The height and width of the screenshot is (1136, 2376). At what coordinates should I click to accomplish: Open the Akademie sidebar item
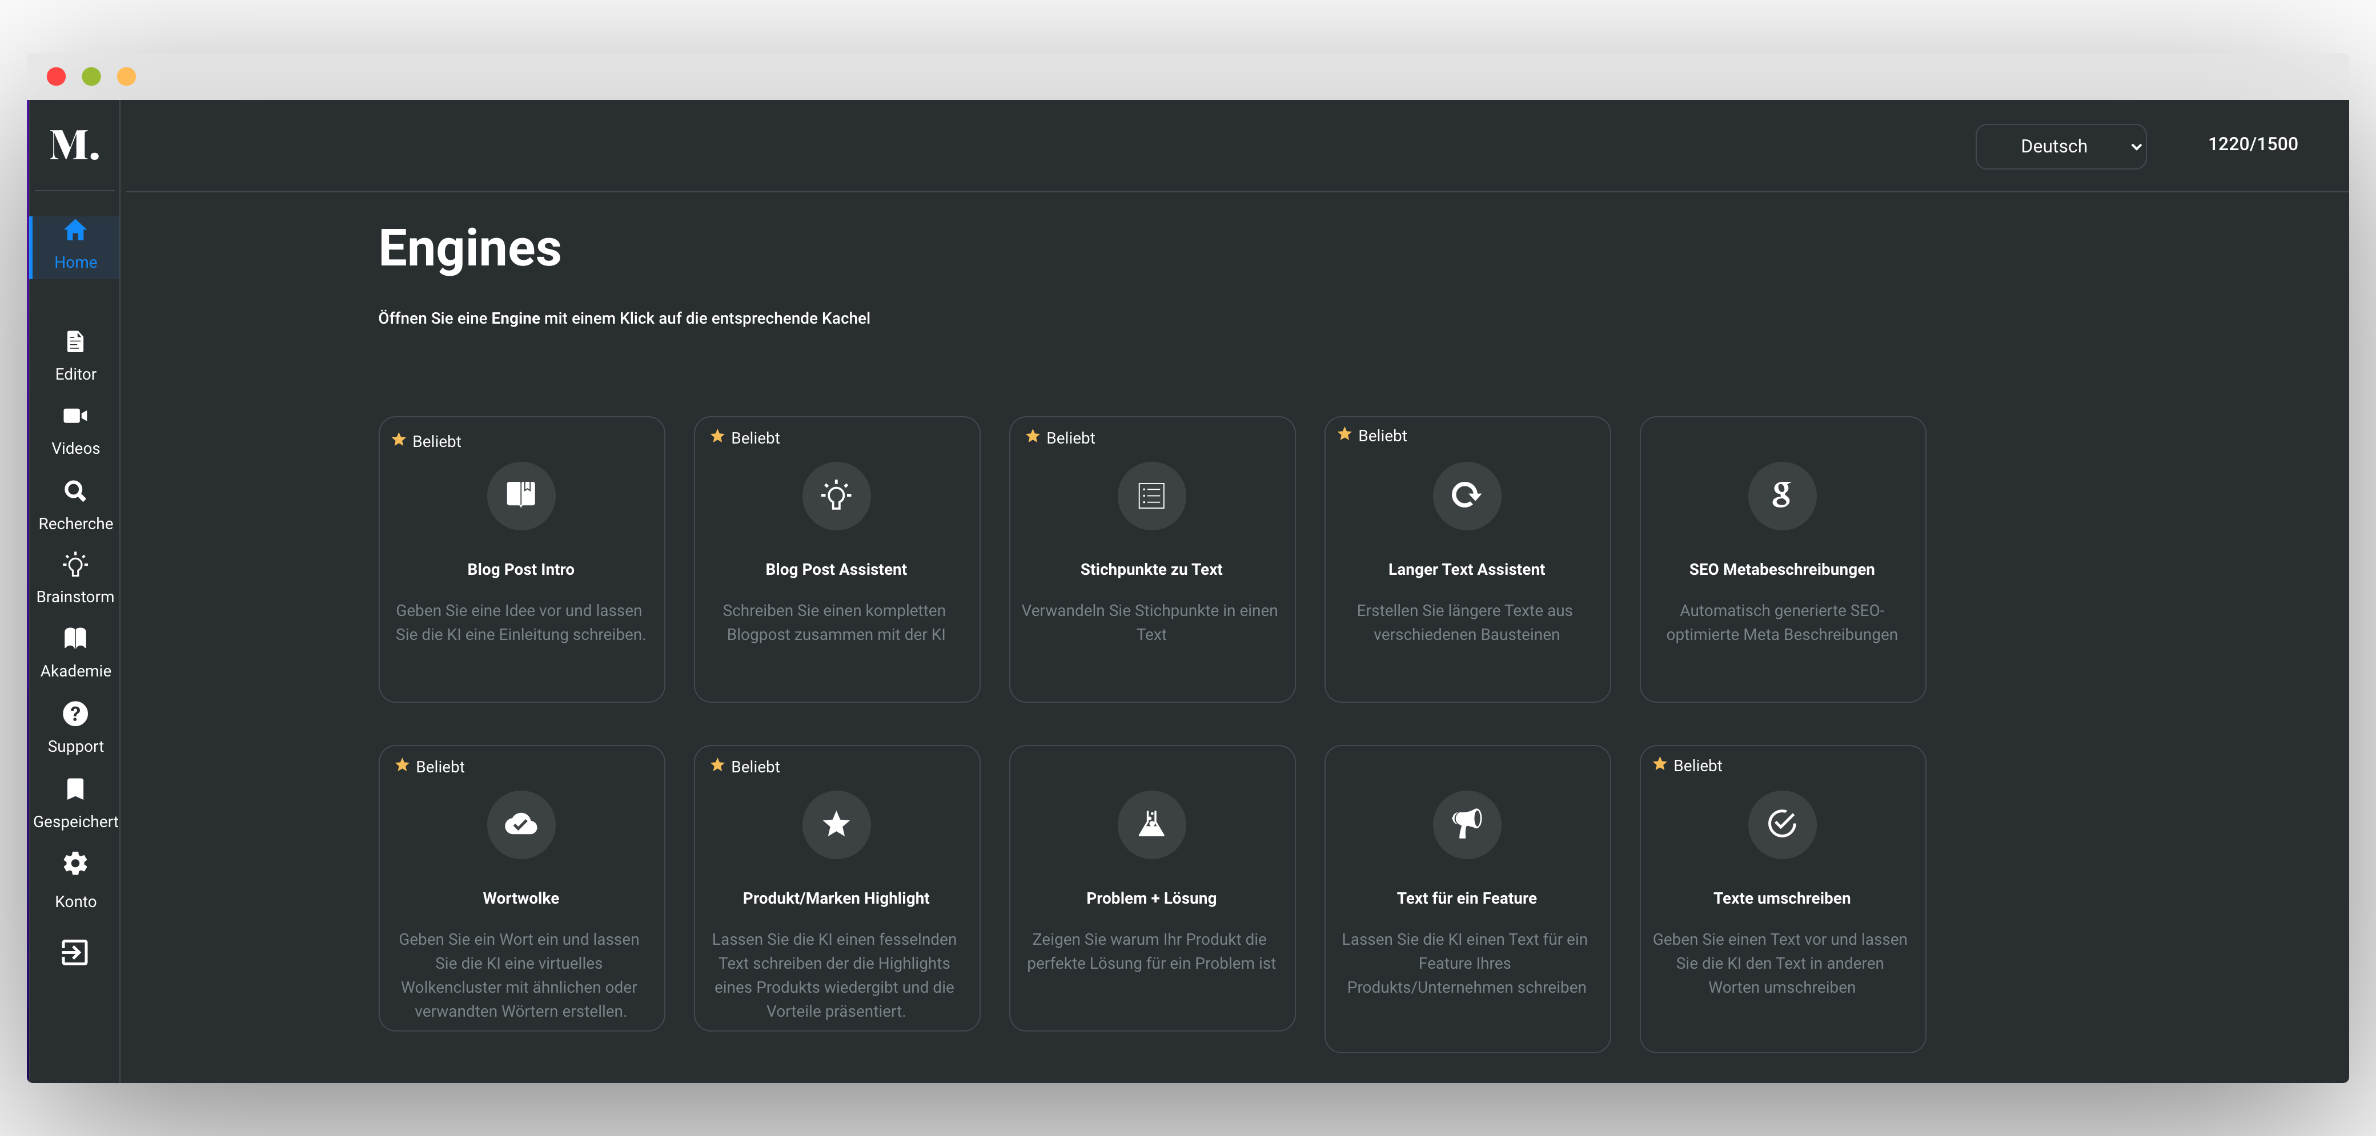(x=75, y=653)
